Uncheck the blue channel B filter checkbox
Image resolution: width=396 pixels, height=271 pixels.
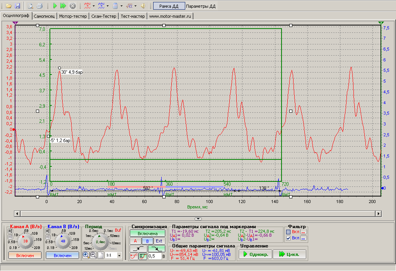coord(288,238)
